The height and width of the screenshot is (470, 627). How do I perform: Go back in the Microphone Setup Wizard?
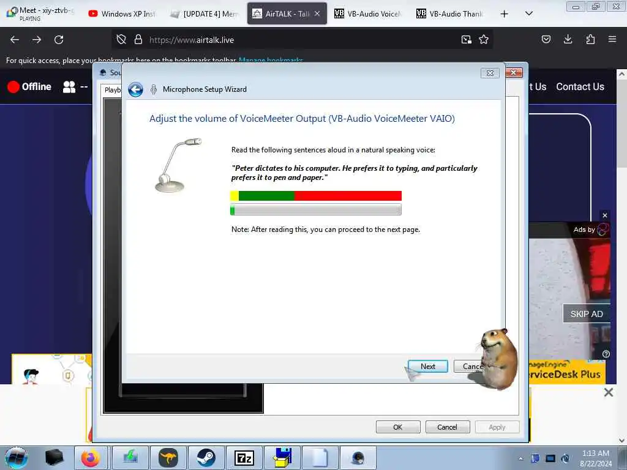(x=135, y=89)
